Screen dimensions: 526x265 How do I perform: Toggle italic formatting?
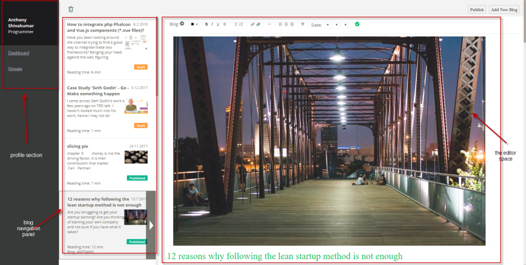click(x=212, y=24)
